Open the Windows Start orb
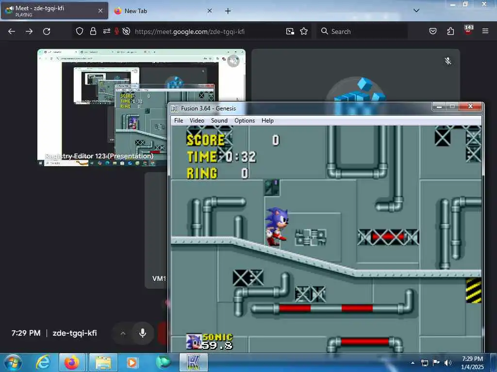Viewport: 497px width, 372px height. [x=13, y=362]
